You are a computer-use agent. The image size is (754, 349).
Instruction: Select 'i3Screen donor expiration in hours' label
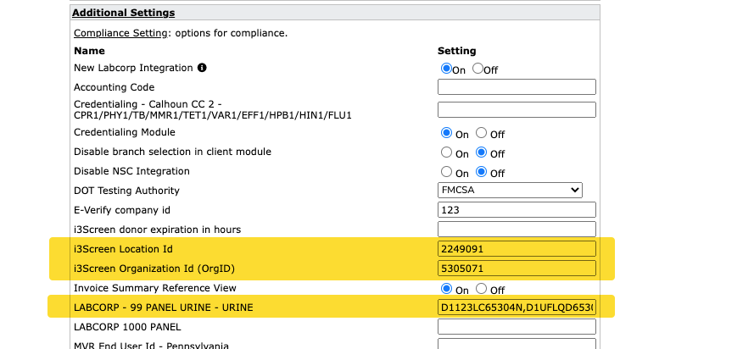[x=157, y=230]
